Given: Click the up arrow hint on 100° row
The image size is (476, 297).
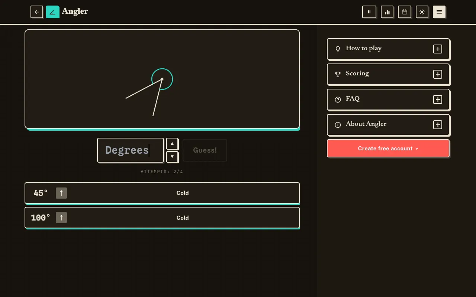Looking at the screenshot, I should click(x=61, y=218).
